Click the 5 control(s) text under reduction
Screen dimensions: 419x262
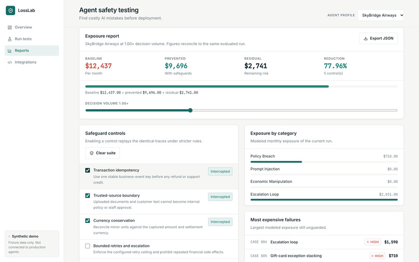click(x=334, y=73)
